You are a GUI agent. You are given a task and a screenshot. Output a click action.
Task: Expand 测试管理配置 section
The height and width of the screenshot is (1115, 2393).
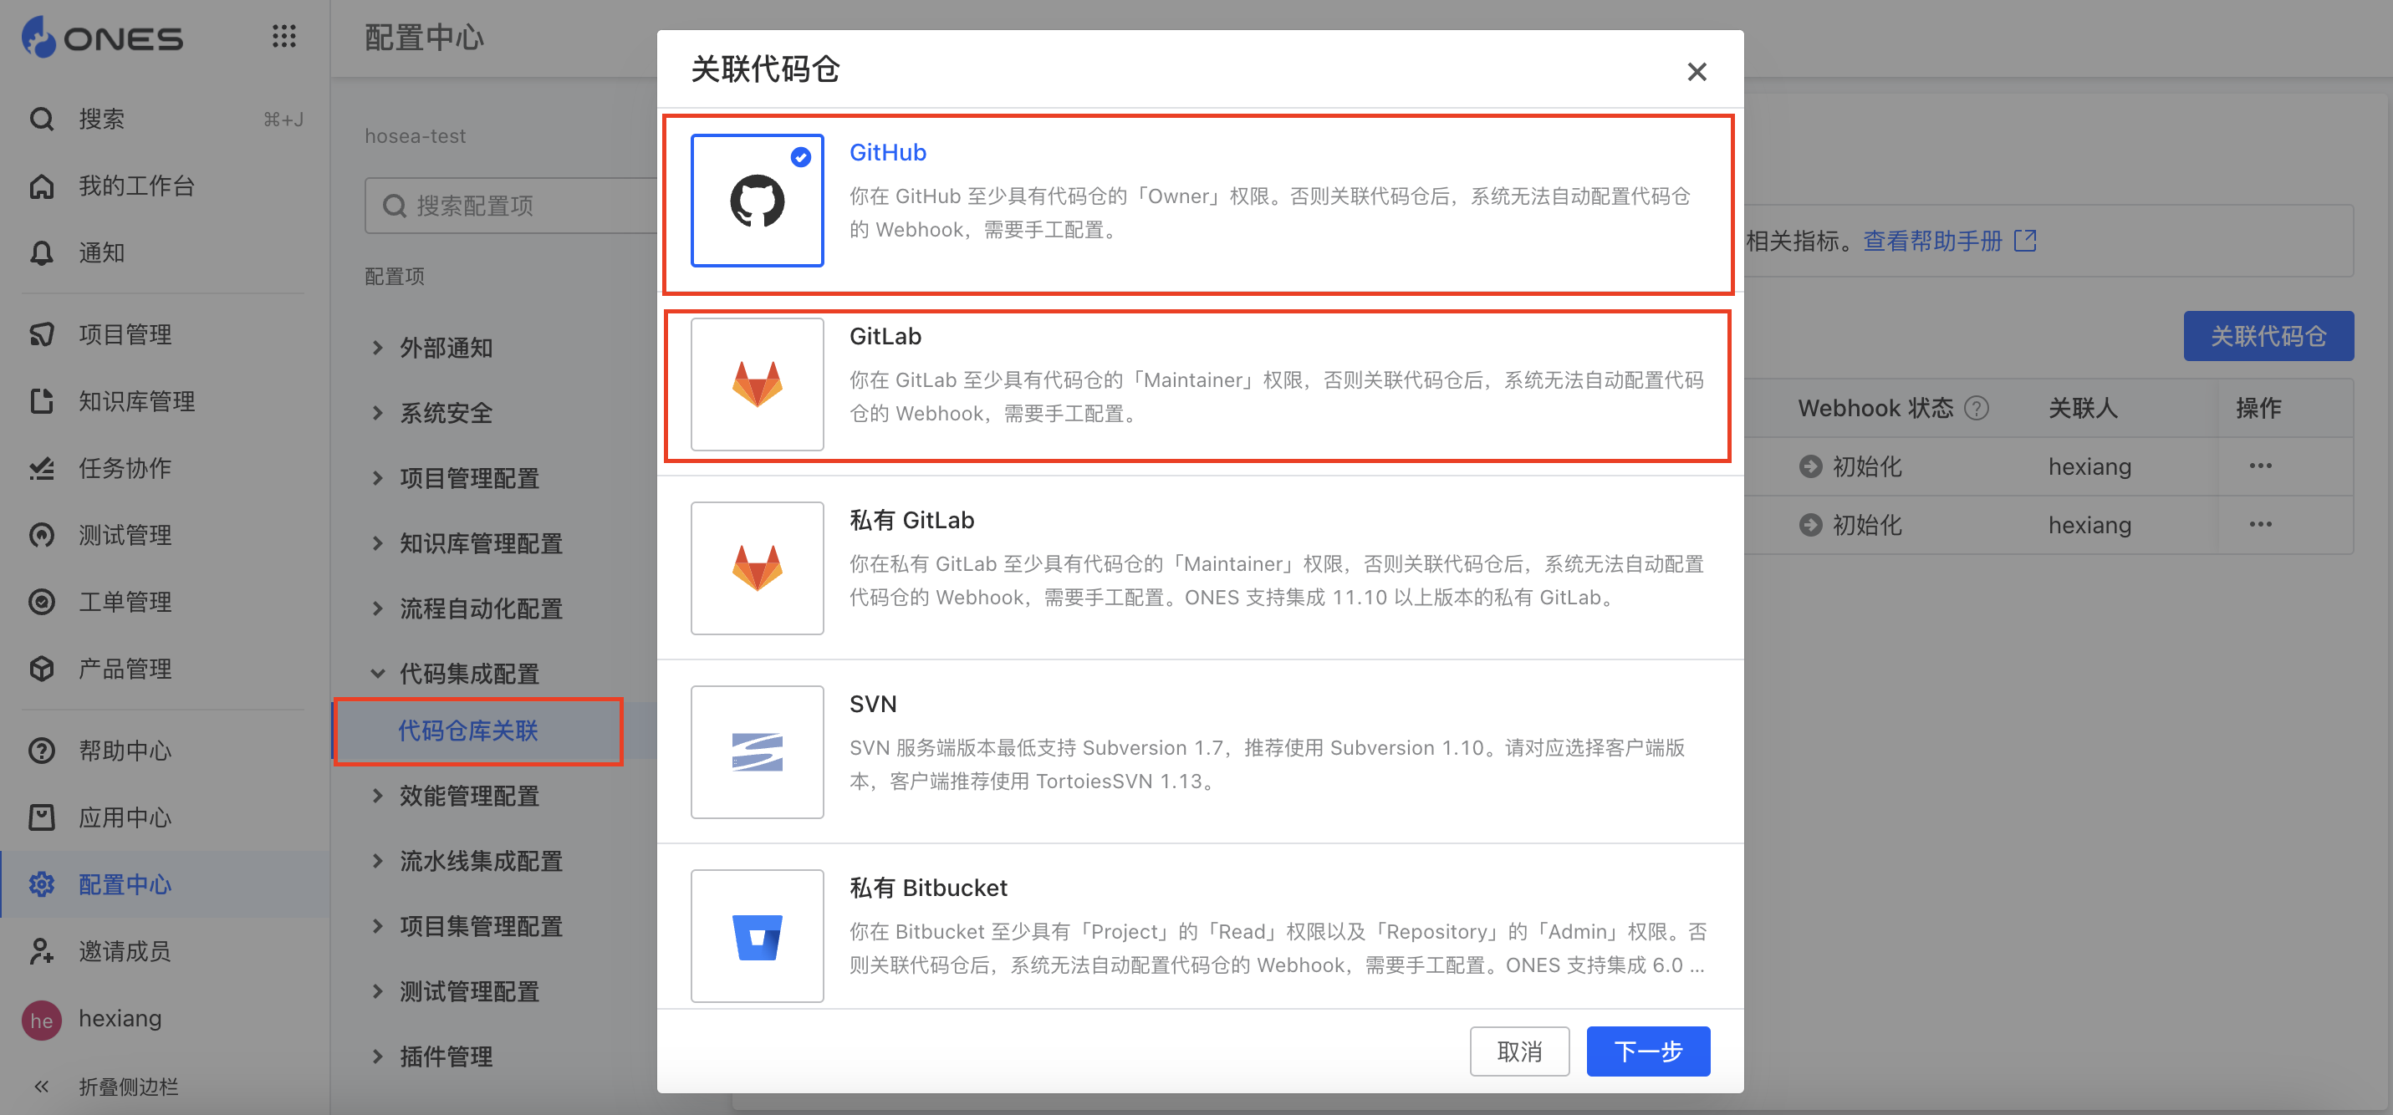click(377, 990)
